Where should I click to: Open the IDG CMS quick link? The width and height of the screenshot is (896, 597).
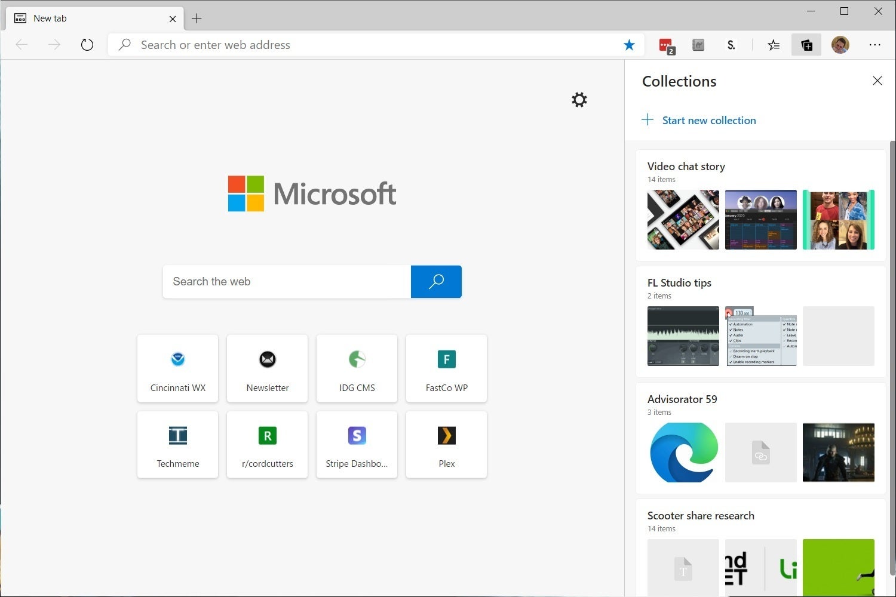[357, 368]
